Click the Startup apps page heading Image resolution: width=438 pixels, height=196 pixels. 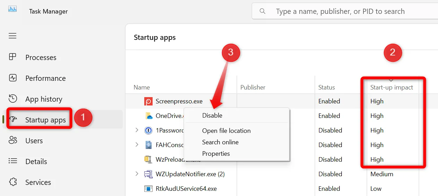(x=155, y=37)
